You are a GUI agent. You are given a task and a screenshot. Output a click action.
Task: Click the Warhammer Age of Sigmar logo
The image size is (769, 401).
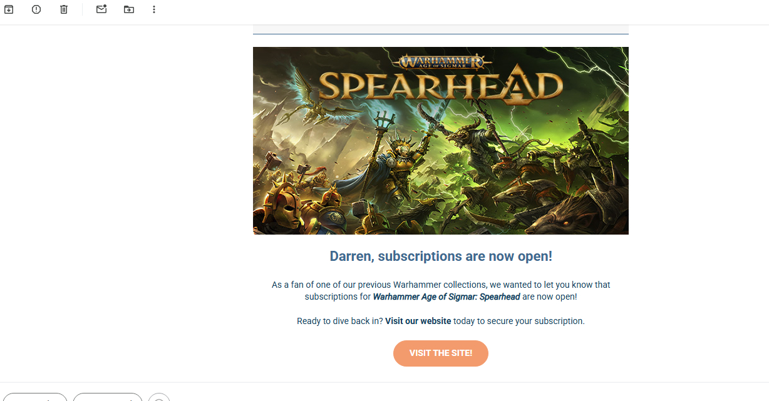point(441,62)
